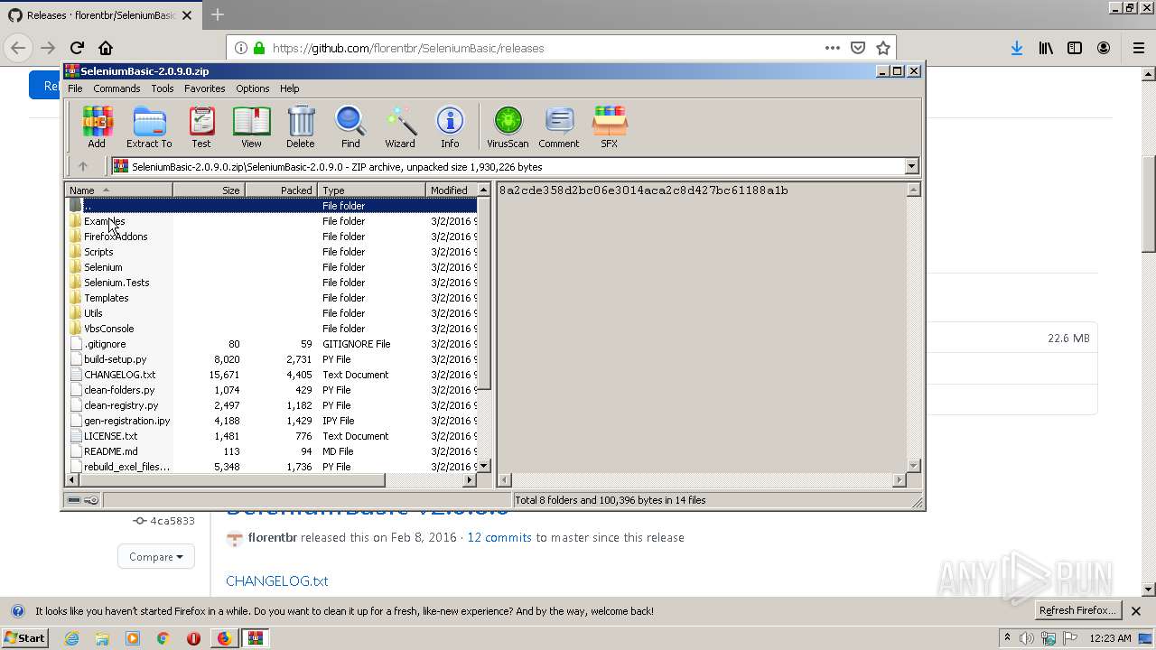The height and width of the screenshot is (650, 1156).
Task: Open the Commands menu
Action: click(117, 88)
